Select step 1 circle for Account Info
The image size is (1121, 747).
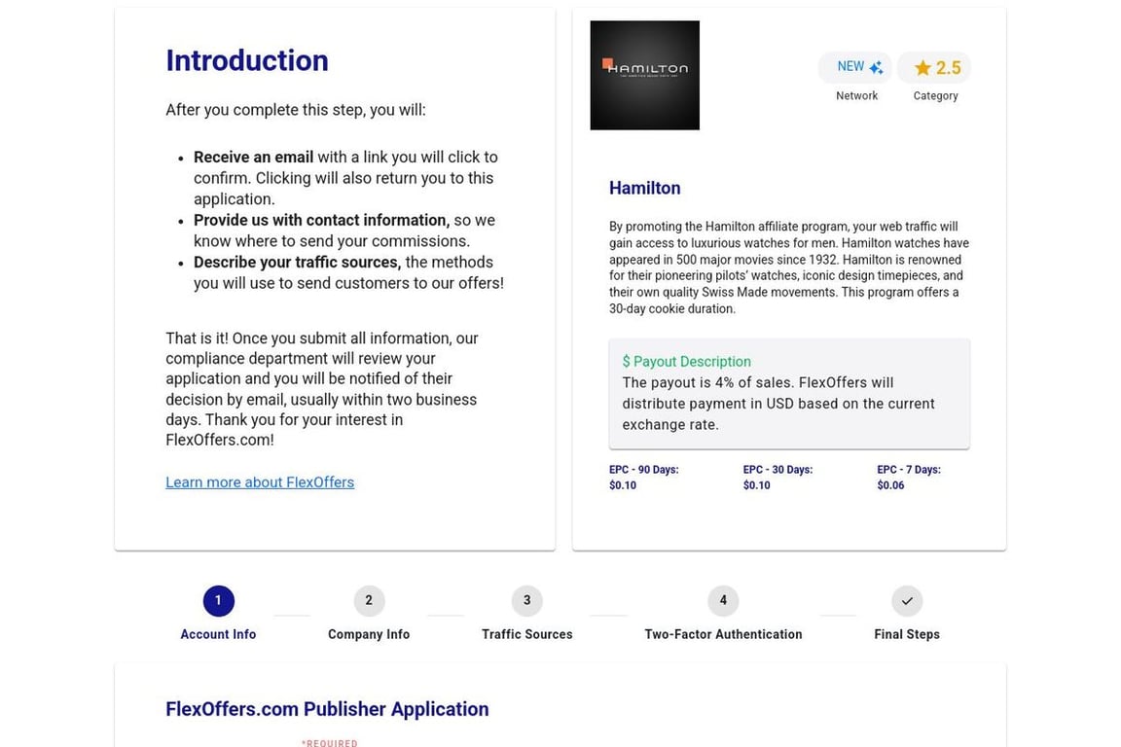tap(219, 600)
